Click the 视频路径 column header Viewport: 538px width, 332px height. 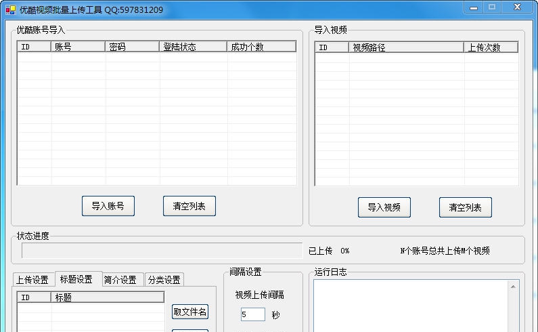pyautogui.click(x=406, y=47)
